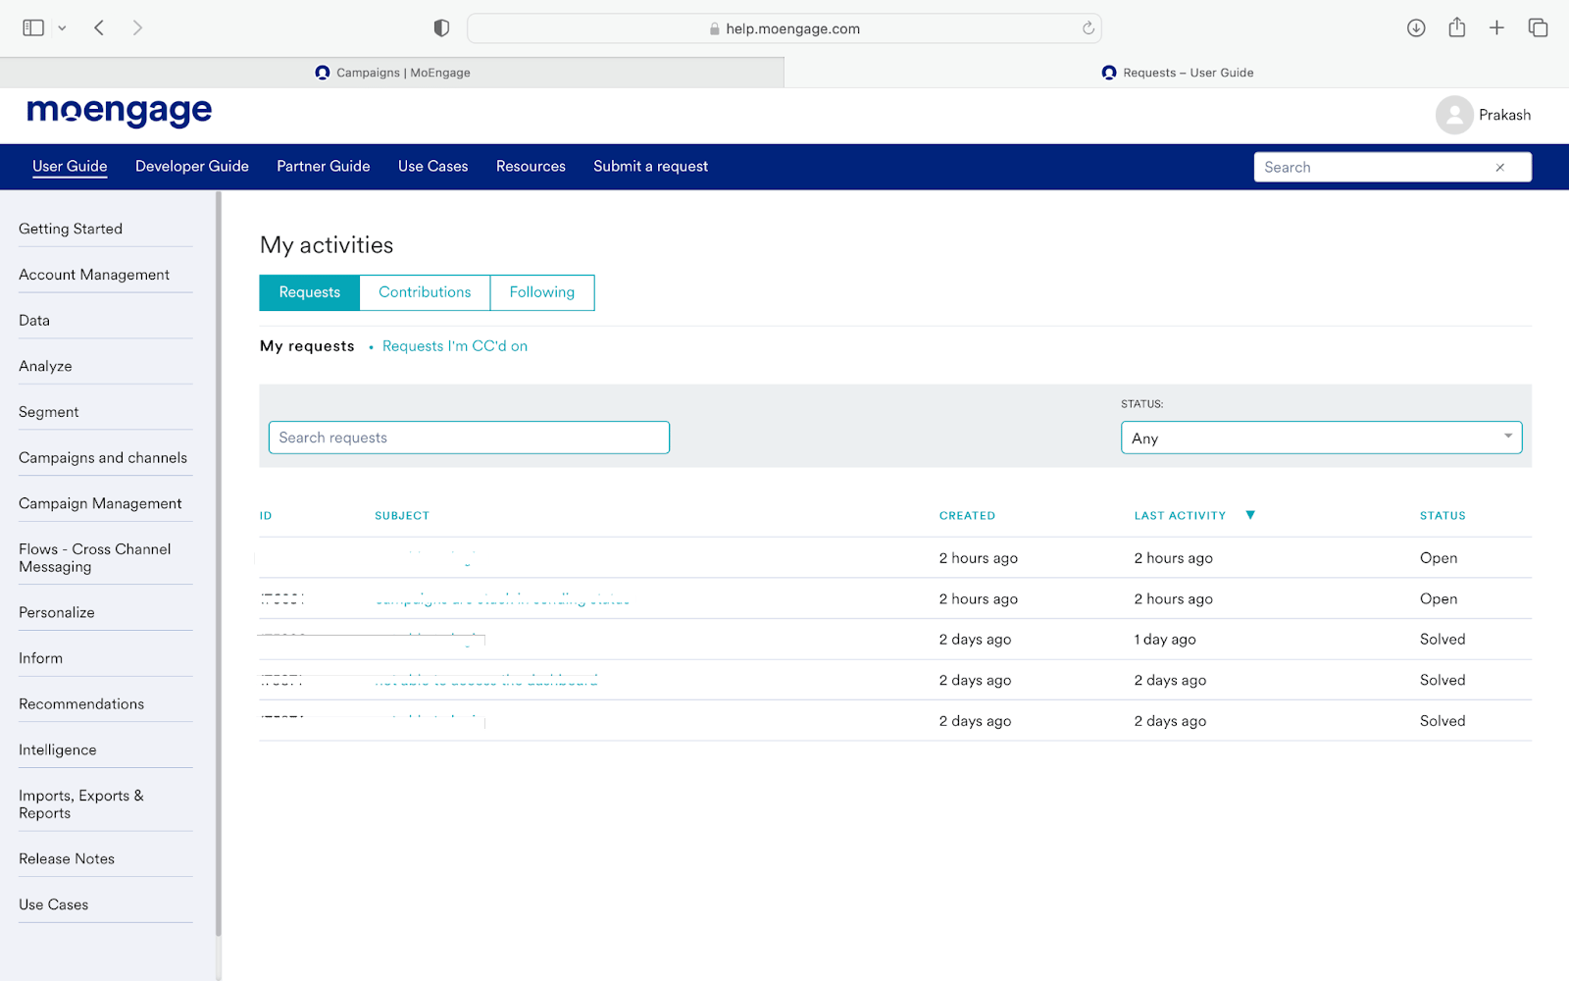Open the sidebar options chevron menu

[x=62, y=28]
